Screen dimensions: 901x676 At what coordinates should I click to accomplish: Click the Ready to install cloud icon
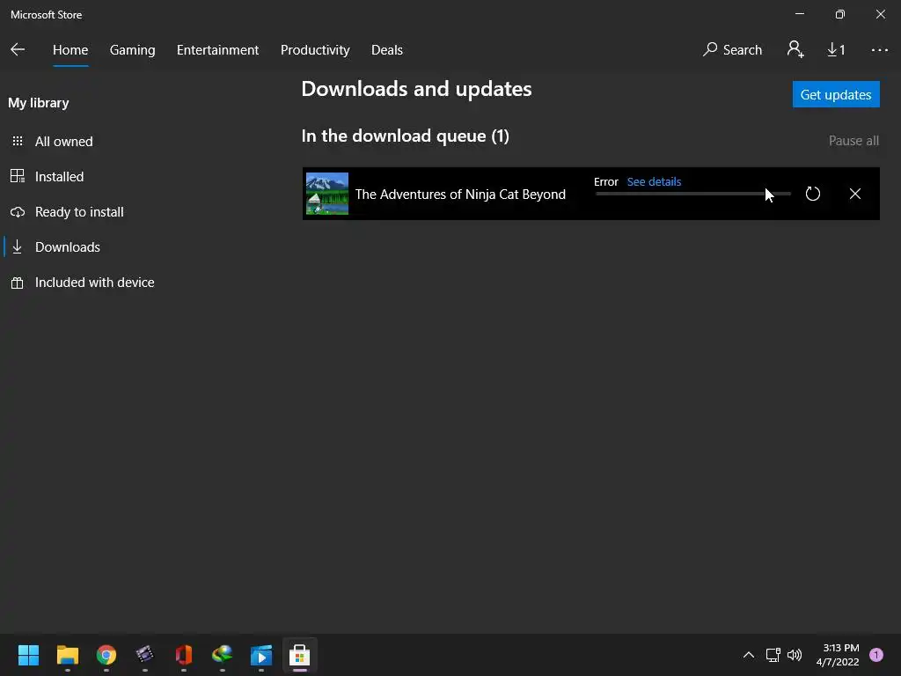coord(18,212)
